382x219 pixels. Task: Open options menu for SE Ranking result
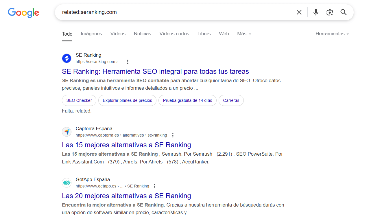point(128,62)
